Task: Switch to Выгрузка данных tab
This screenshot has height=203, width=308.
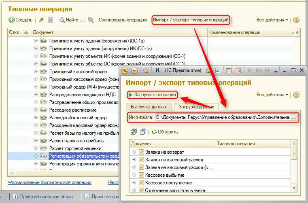Action: (149, 107)
